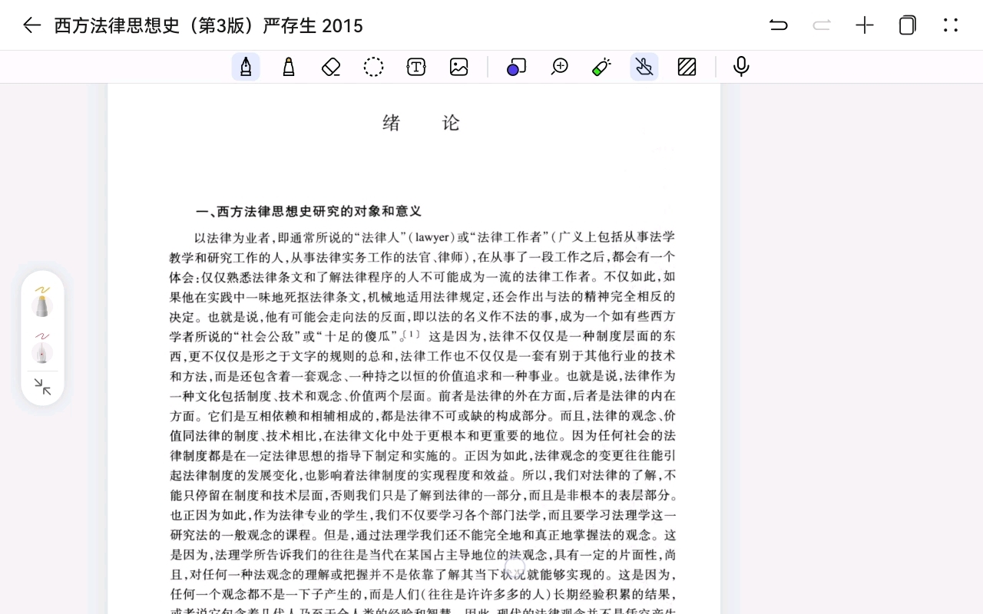Open the page overview icon
Image resolution: width=983 pixels, height=614 pixels.
tap(908, 25)
